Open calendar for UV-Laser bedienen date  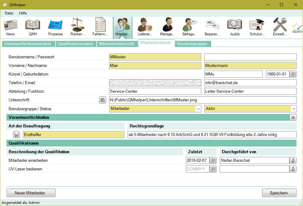click(x=213, y=169)
